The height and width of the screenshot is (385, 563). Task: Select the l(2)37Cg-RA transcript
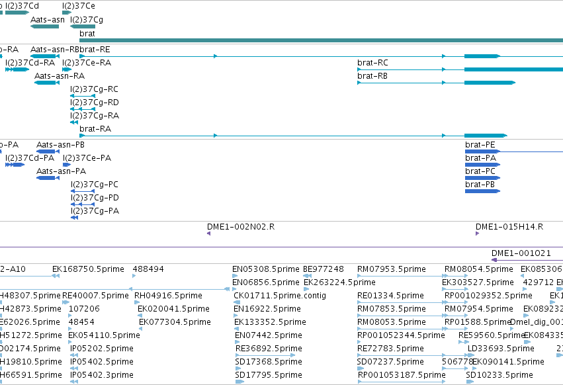pyautogui.click(x=74, y=122)
